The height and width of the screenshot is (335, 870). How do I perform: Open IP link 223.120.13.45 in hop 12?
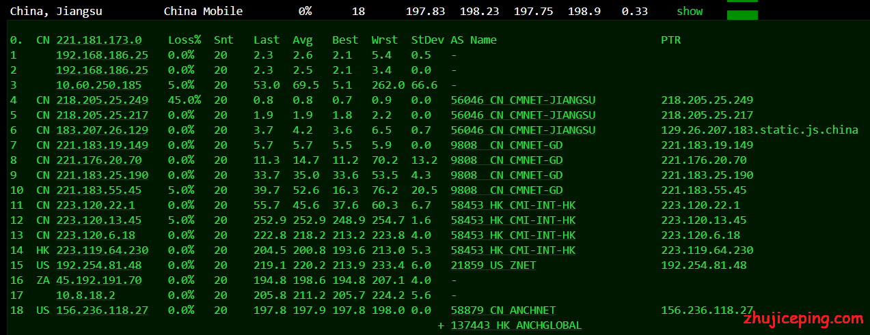(99, 220)
